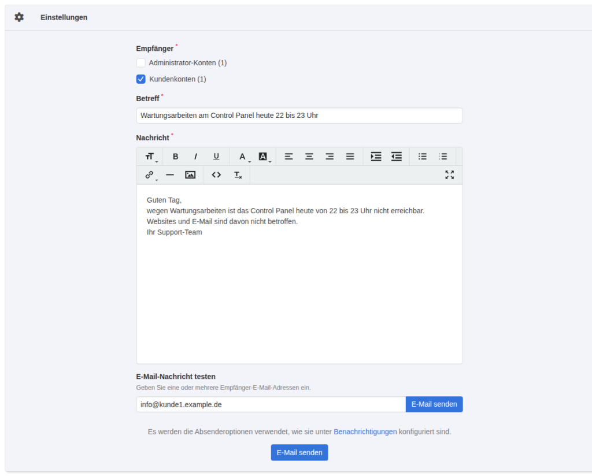Click the Betreff subject field
The image size is (592, 476).
pyautogui.click(x=299, y=116)
